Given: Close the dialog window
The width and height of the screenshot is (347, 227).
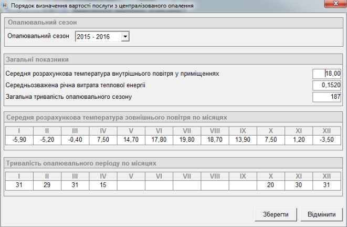Looking at the screenshot, I should tap(332, 4).
